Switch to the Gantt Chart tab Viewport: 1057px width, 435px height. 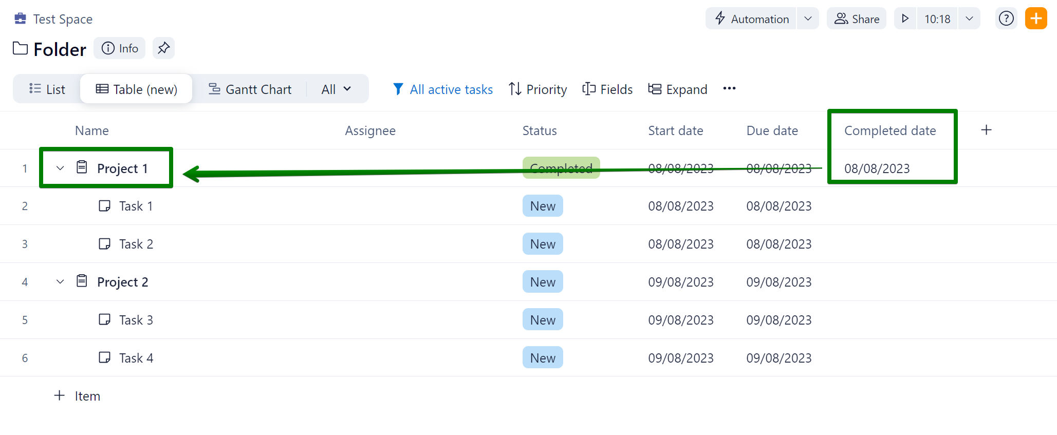250,89
